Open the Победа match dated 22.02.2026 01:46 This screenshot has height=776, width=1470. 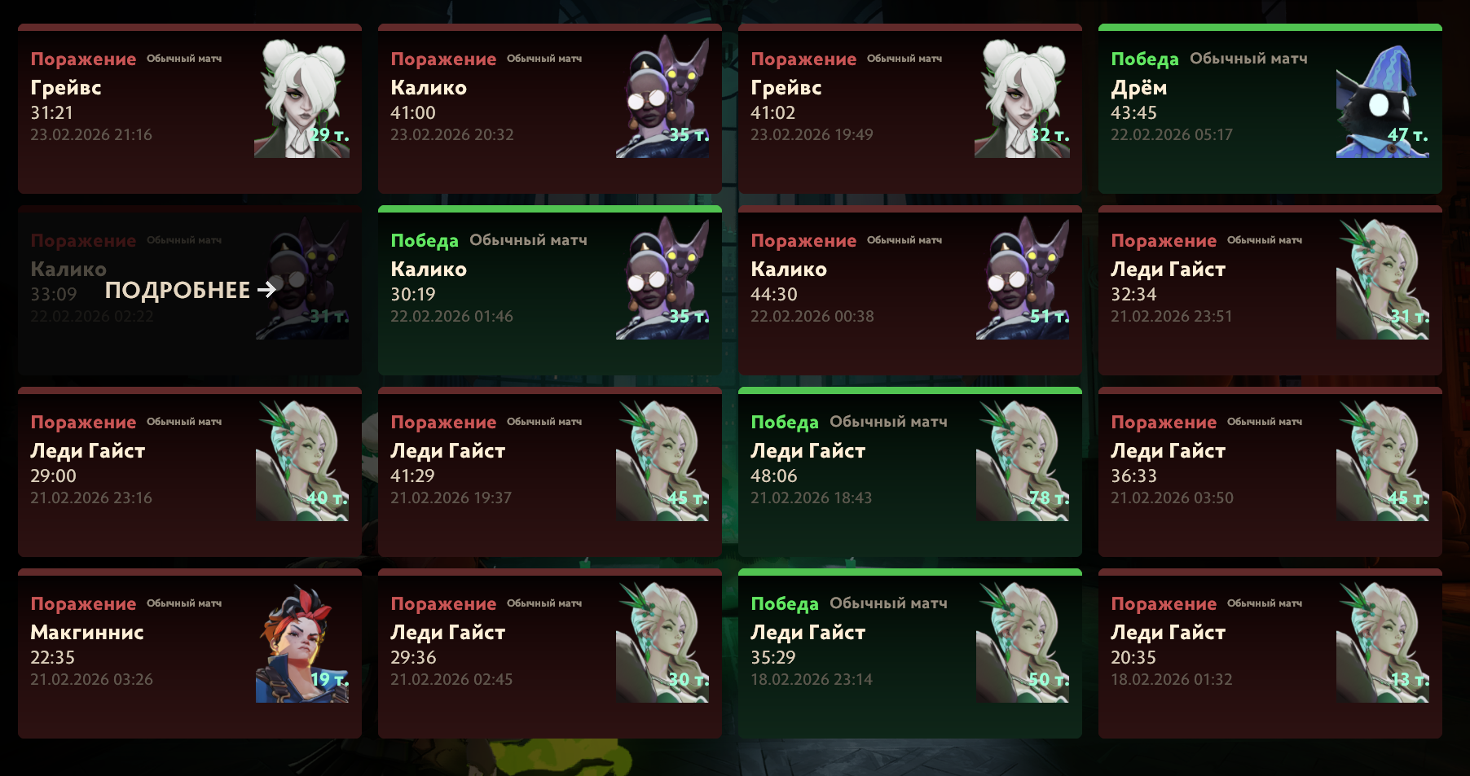tap(550, 291)
